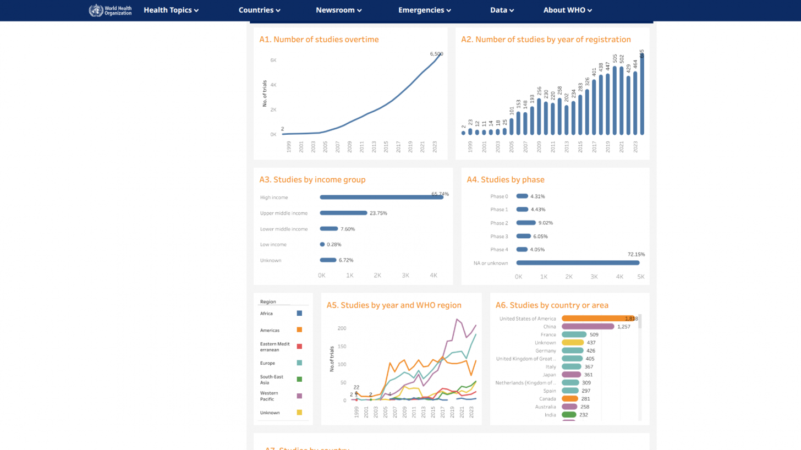Select the Americas orange legend square
This screenshot has height=450, width=801.
[x=299, y=330]
